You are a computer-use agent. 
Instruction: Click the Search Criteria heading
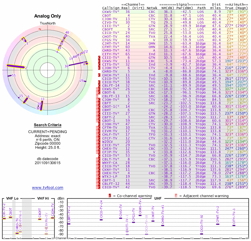48,125
